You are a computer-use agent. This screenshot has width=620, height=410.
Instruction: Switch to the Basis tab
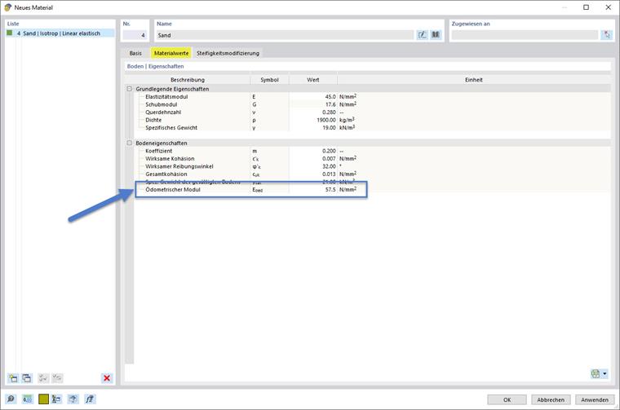(x=135, y=53)
